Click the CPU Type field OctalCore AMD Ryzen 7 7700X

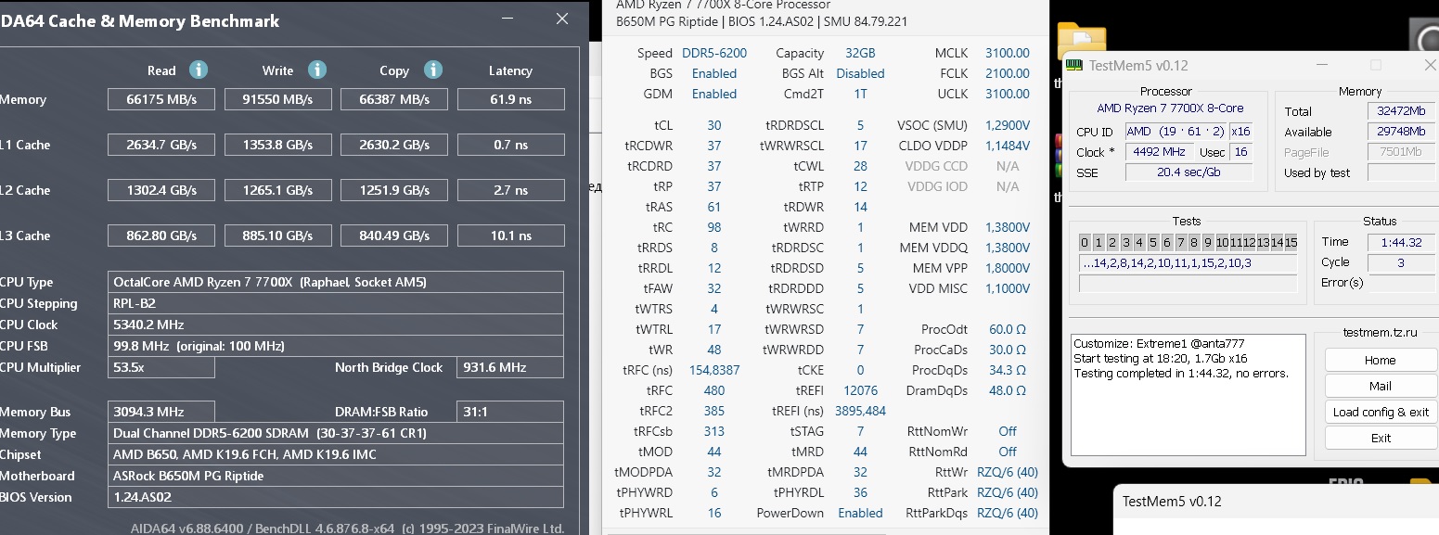[336, 282]
